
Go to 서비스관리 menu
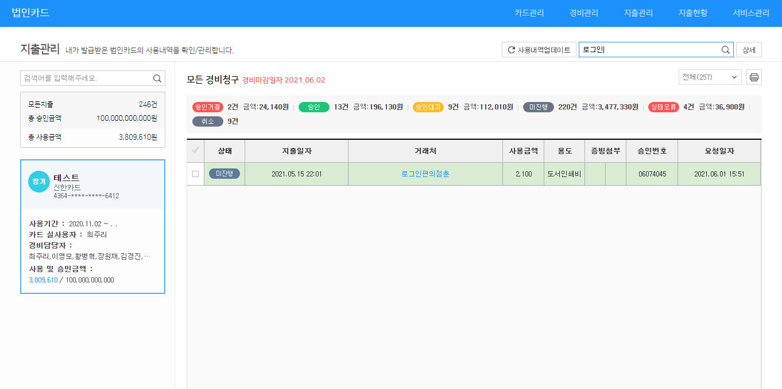tap(750, 13)
